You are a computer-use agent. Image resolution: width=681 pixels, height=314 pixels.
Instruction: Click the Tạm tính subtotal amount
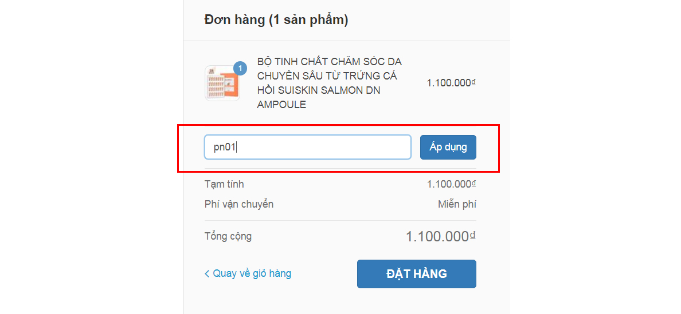(x=449, y=184)
